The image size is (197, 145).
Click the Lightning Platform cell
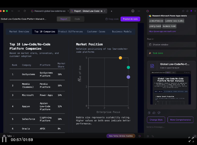pyautogui.click(x=46, y=119)
